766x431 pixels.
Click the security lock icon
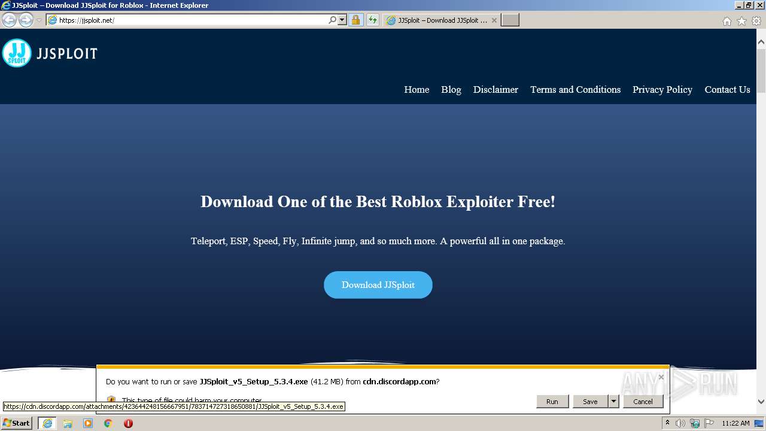click(x=355, y=20)
